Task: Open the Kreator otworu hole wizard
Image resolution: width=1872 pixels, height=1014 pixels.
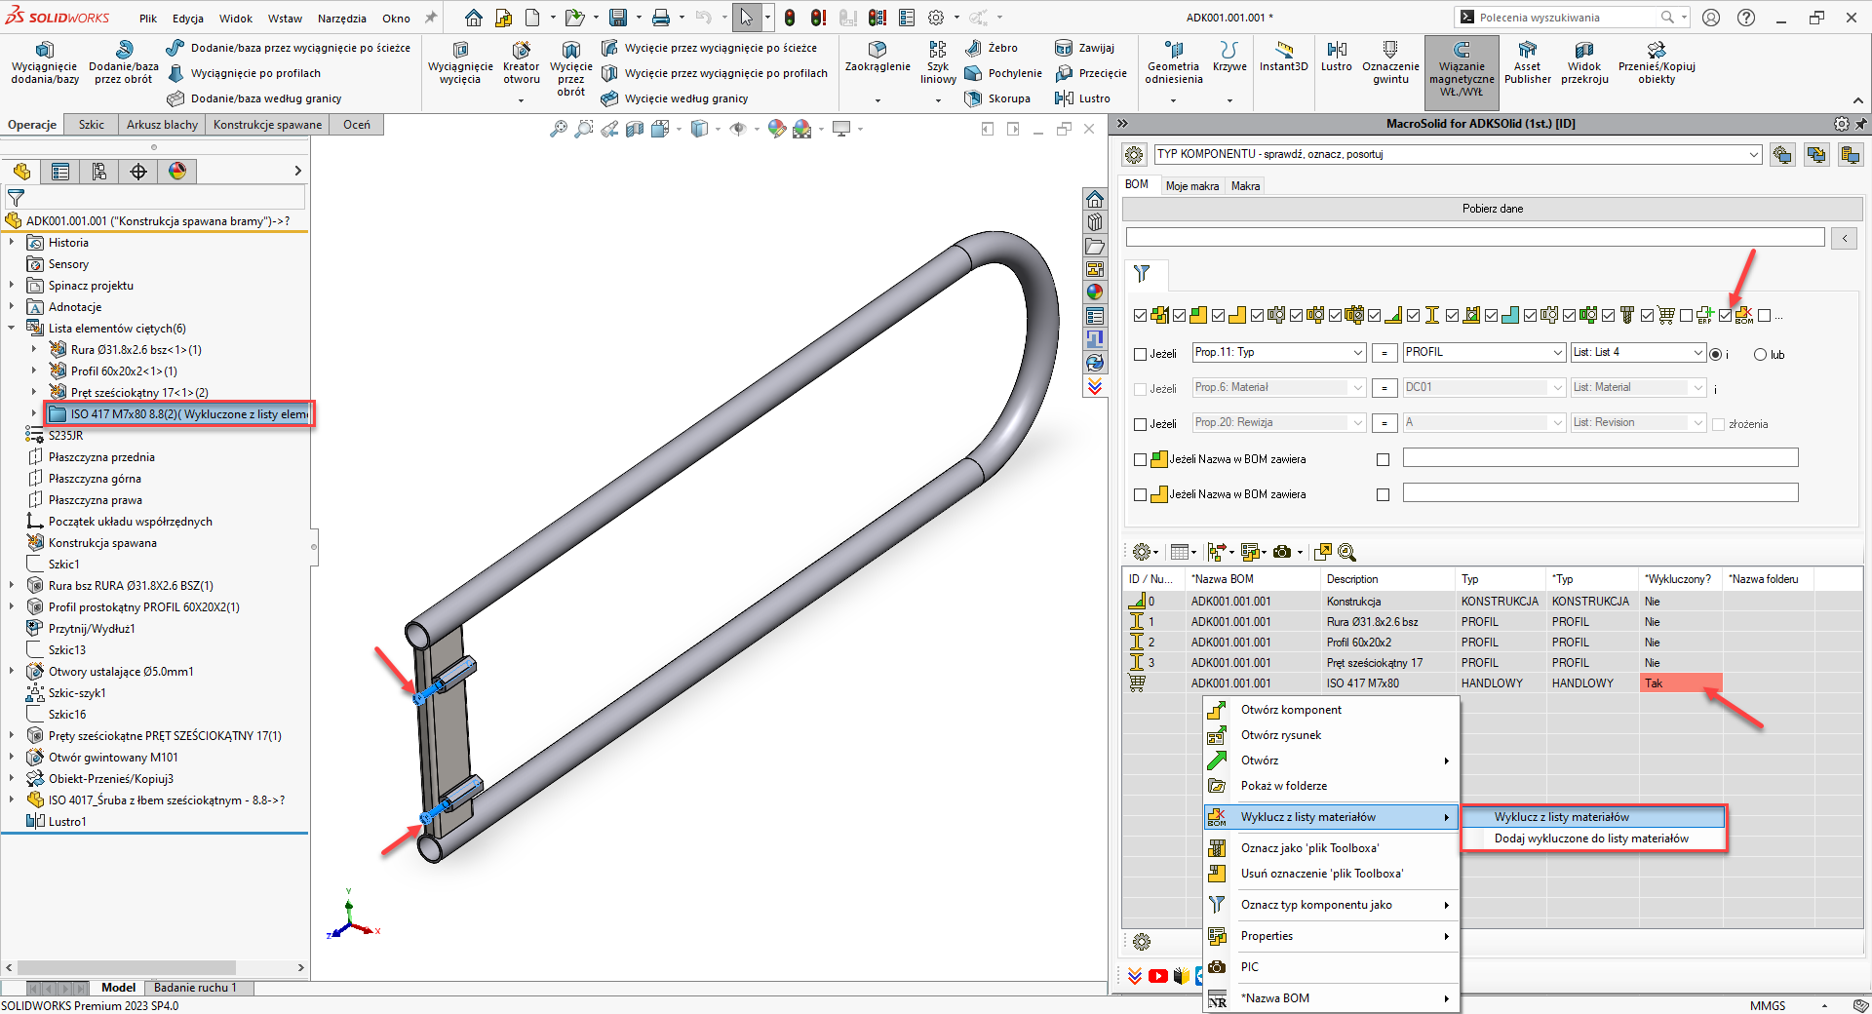Action: tap(521, 60)
